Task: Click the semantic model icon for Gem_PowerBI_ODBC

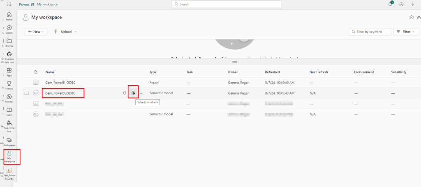Action: click(x=36, y=93)
